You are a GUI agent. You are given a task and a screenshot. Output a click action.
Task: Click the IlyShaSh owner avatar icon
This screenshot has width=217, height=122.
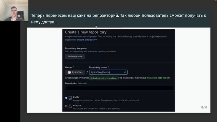[x=69, y=72]
